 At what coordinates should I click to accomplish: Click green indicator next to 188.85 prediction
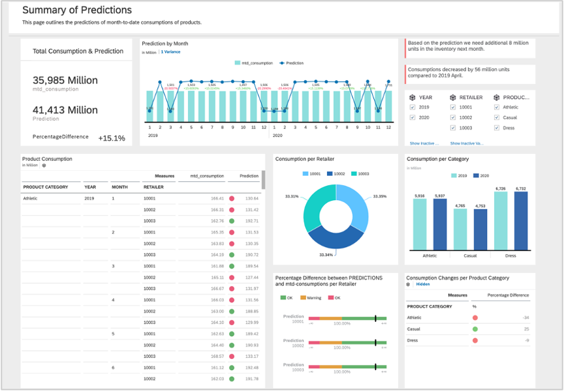coord(232,311)
